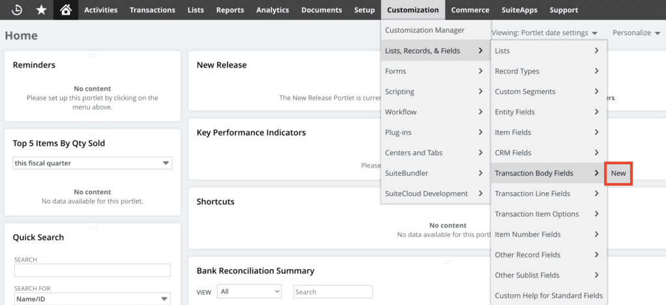Screen dimensions: 666x305
Task: Open the Reports menu
Action: click(230, 10)
